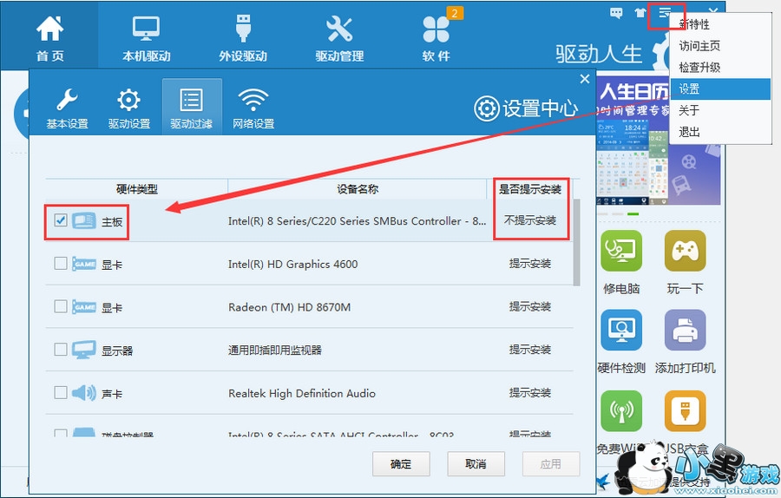Switch to the 基本设置 tab

click(x=67, y=108)
